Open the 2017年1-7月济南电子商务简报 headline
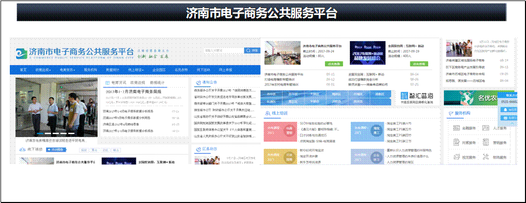526x203 pixels. 133,91
